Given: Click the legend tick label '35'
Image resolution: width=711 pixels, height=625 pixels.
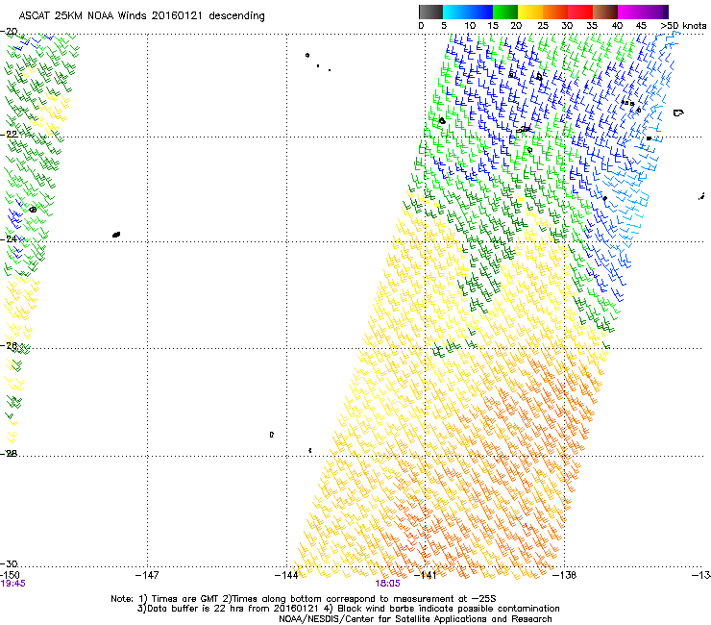Looking at the screenshot, I should tap(592, 26).
